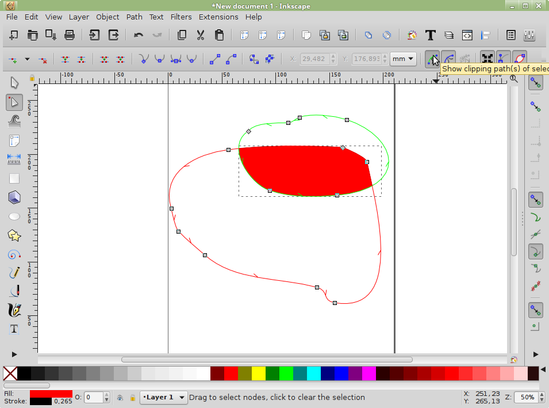The image size is (549, 408).
Task: Click the opacity O: input field
Action: coord(93,398)
